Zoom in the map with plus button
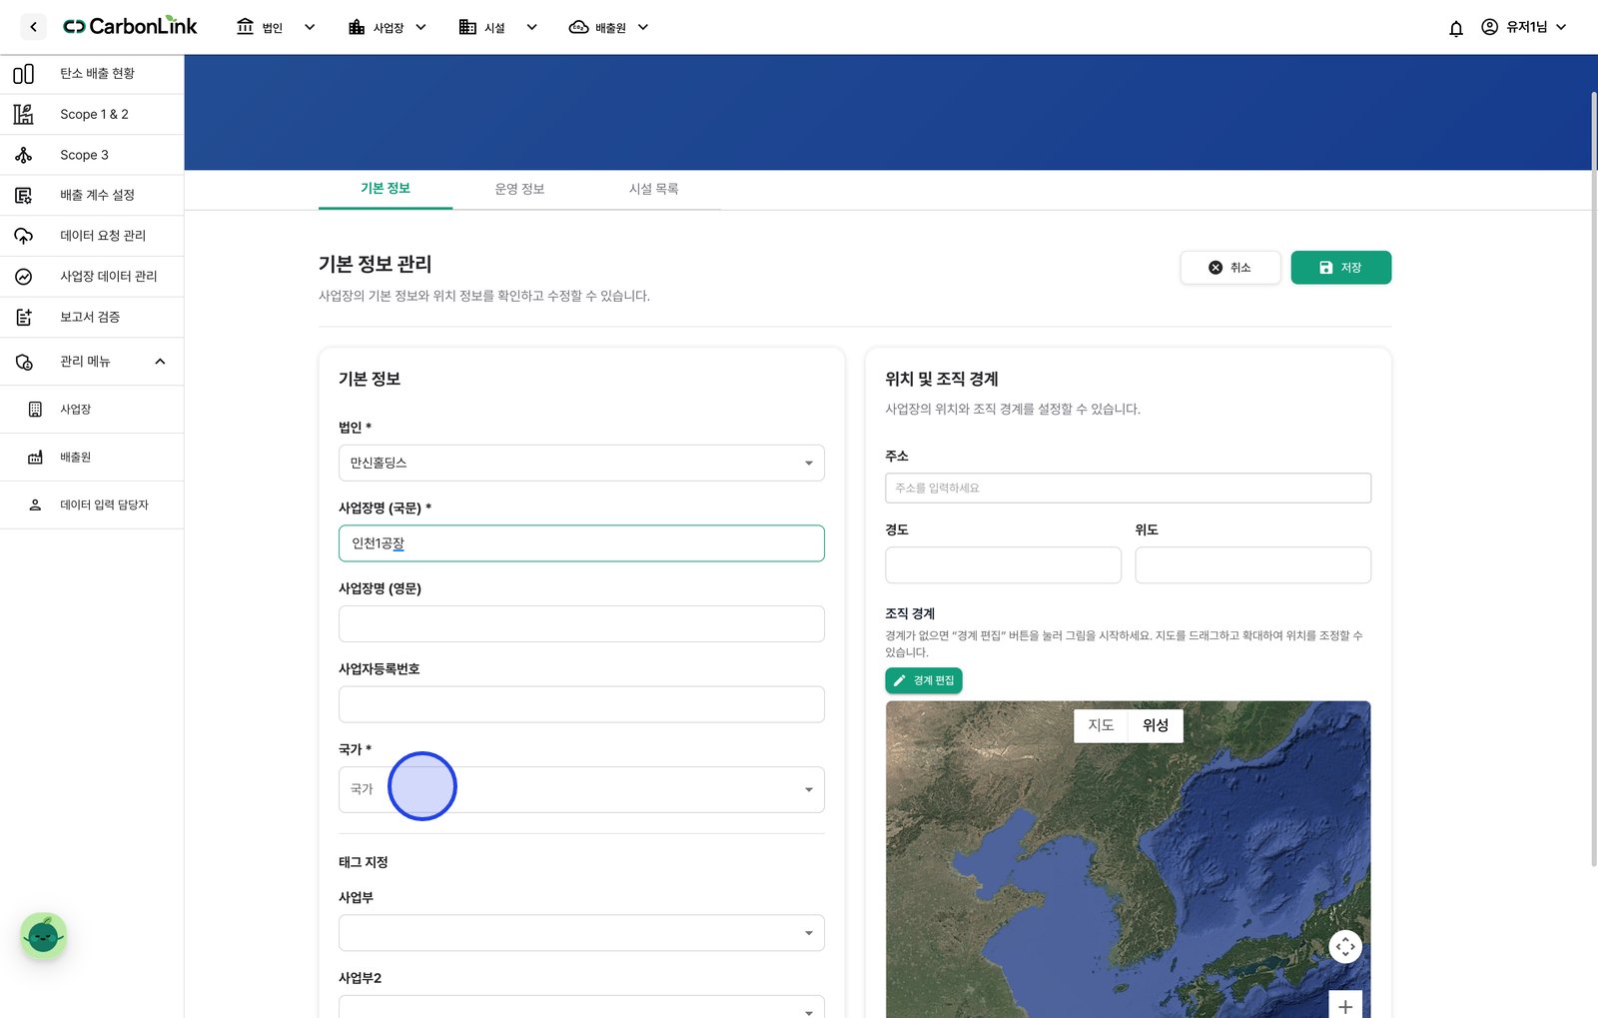Screen dimensions: 1598x1018 point(1345,1005)
